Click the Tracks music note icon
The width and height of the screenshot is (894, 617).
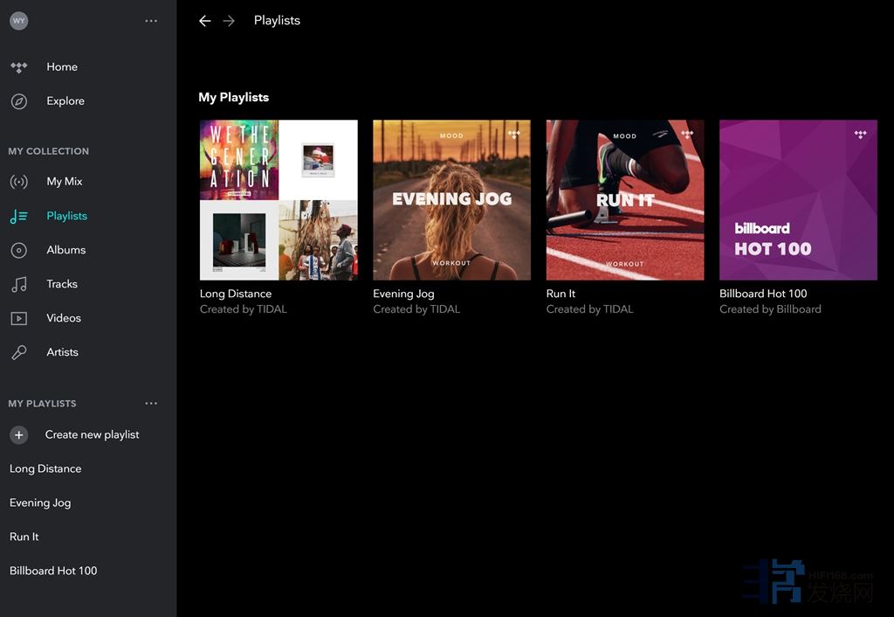(x=18, y=284)
